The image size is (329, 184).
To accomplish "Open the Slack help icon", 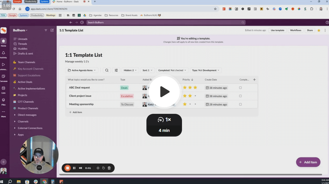I will point(327,22).
